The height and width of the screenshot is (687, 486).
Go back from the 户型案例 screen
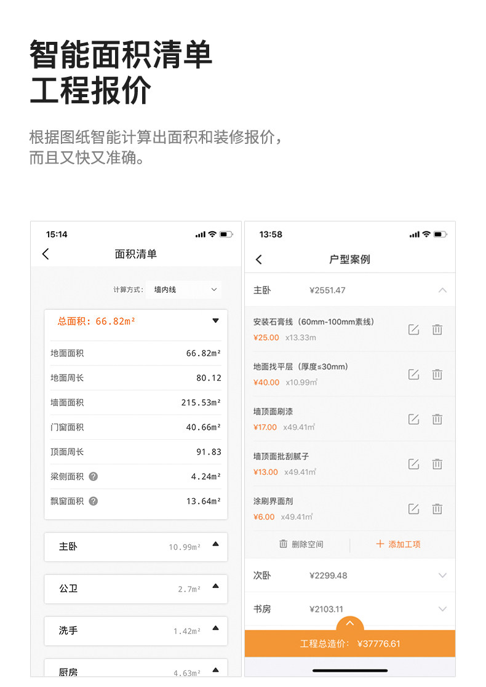tap(259, 260)
